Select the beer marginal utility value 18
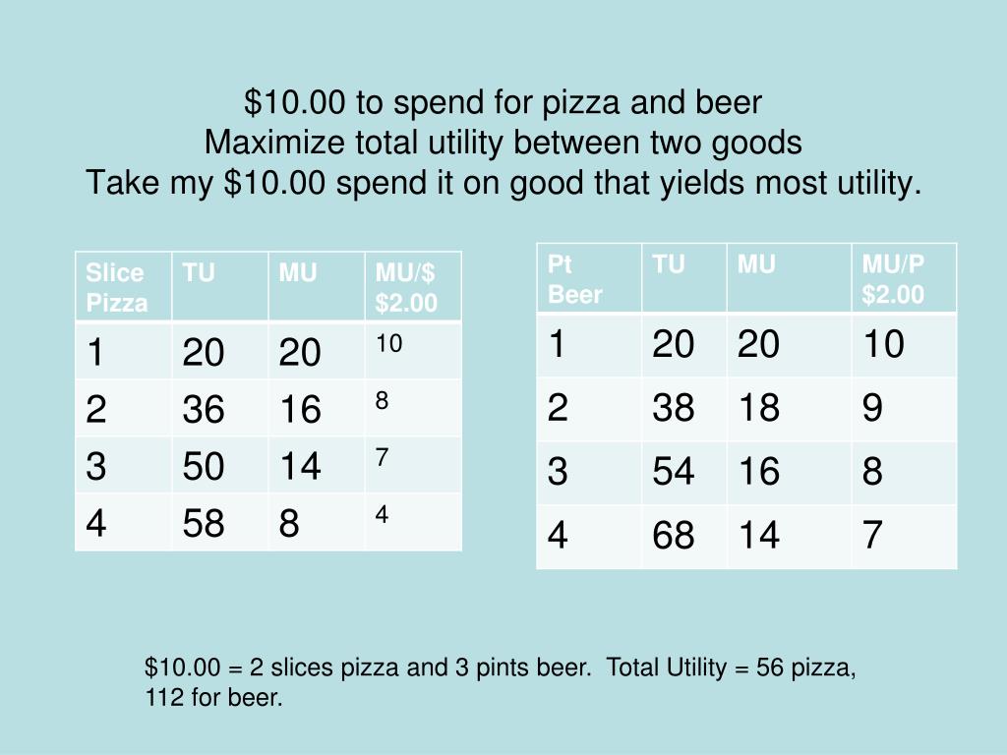The image size is (1007, 755). point(759,407)
